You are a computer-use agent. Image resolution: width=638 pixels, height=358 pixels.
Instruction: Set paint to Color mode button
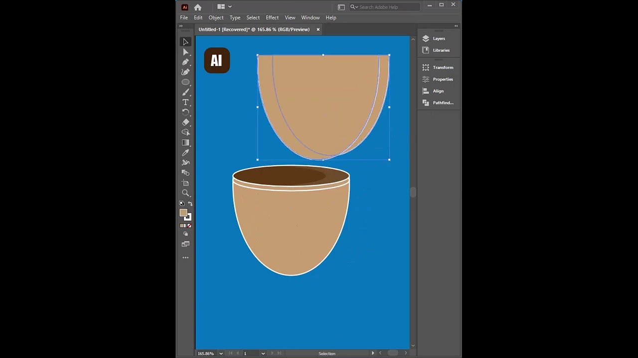point(182,226)
